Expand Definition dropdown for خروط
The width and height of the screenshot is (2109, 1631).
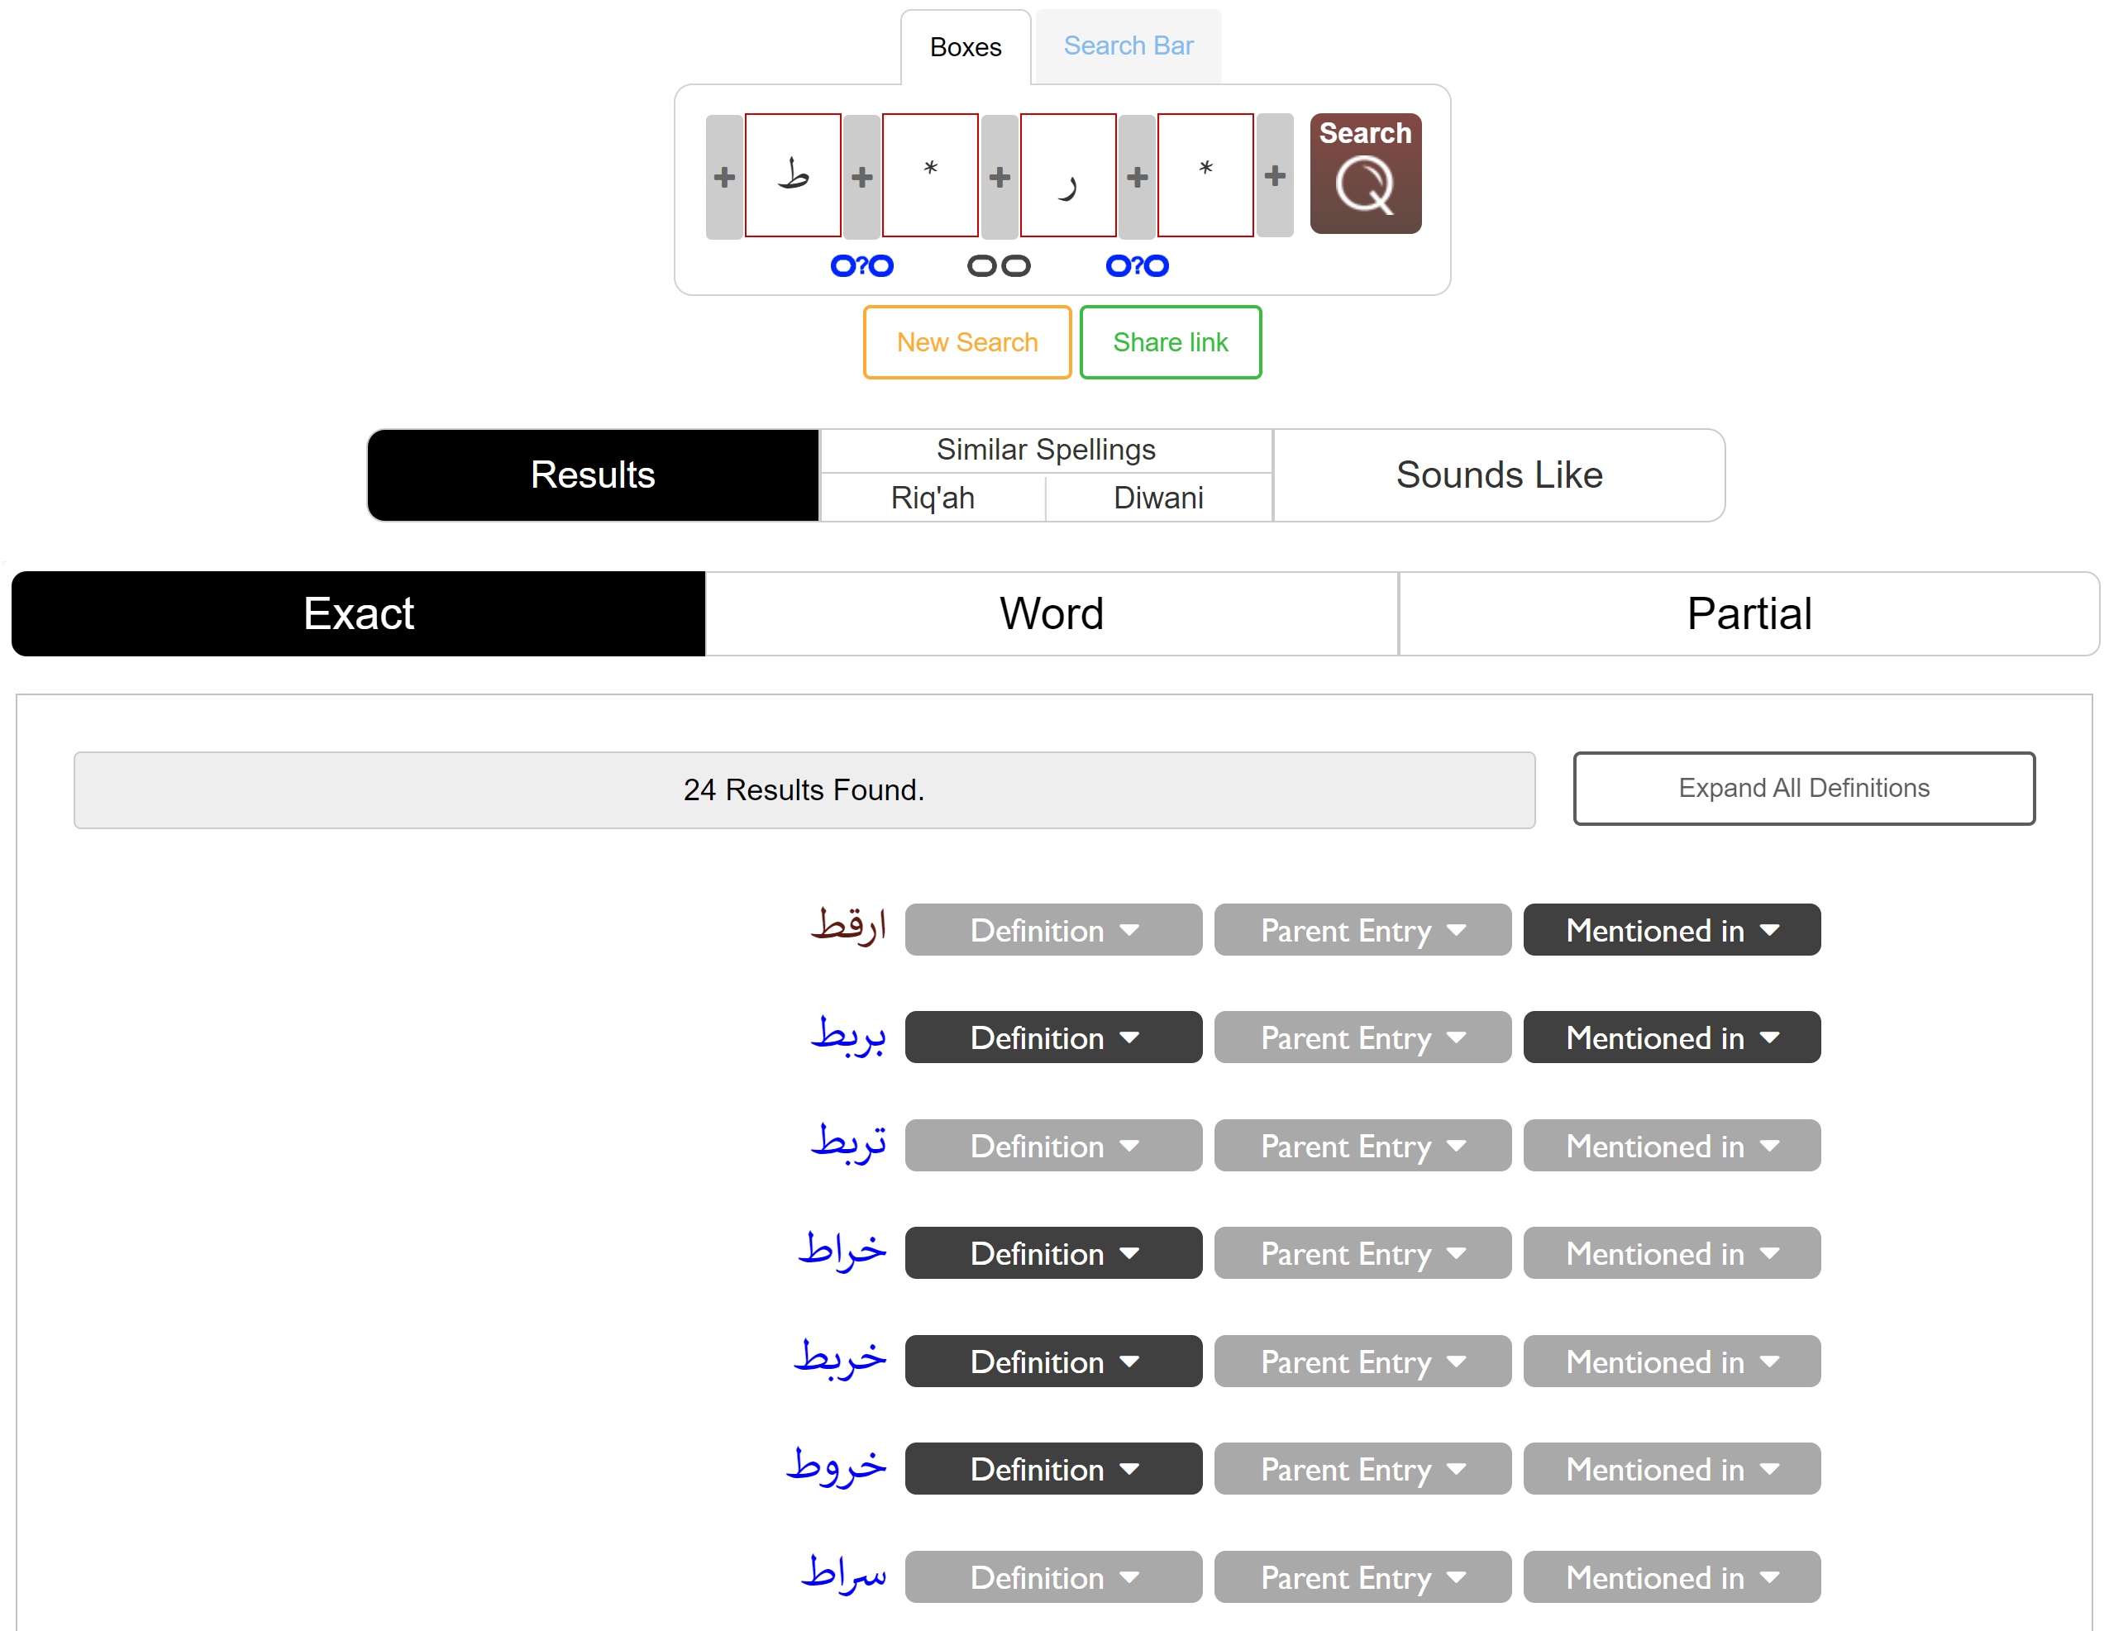click(x=1052, y=1469)
